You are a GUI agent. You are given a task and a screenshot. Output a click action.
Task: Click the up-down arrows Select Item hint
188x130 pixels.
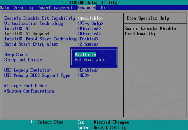47,122
